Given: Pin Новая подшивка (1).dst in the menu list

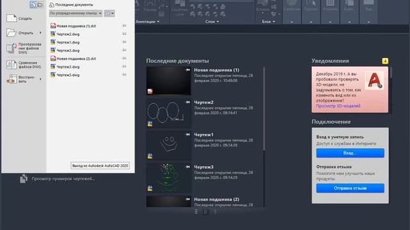Looking at the screenshot, I should pos(124,26).
